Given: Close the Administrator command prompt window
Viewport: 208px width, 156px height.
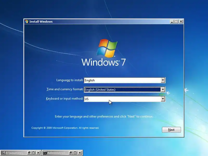Looking at the screenshot, I should tap(80, 153).
